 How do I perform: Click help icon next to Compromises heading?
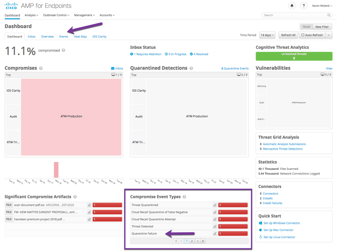[x=41, y=68]
